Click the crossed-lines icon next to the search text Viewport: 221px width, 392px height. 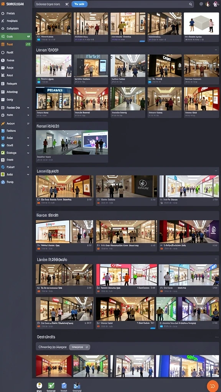[67, 4]
